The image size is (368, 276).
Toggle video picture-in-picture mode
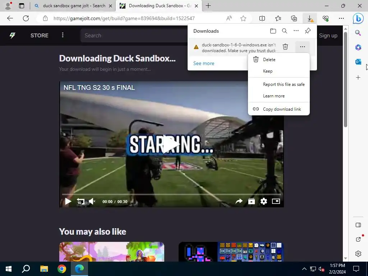click(x=276, y=201)
